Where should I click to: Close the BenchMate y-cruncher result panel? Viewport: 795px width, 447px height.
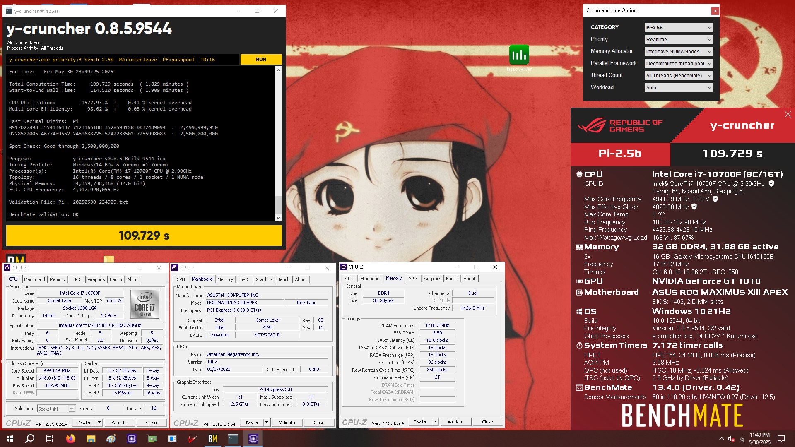(788, 114)
